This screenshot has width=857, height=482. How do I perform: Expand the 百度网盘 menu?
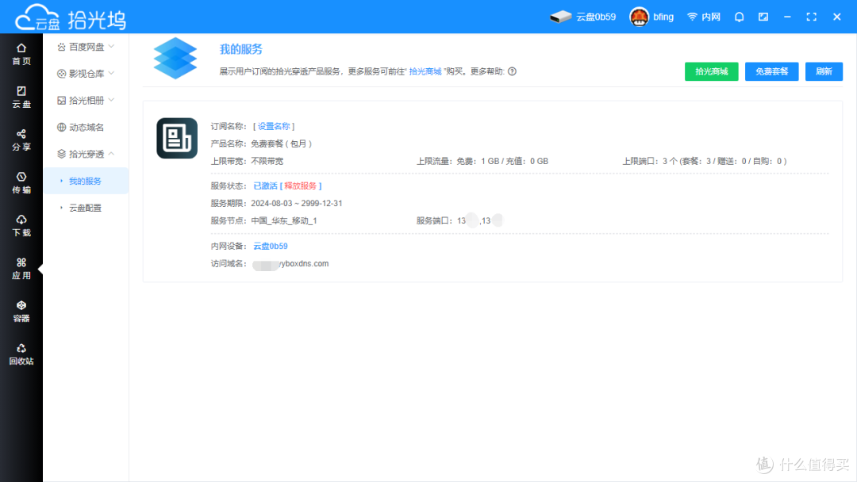coord(86,47)
